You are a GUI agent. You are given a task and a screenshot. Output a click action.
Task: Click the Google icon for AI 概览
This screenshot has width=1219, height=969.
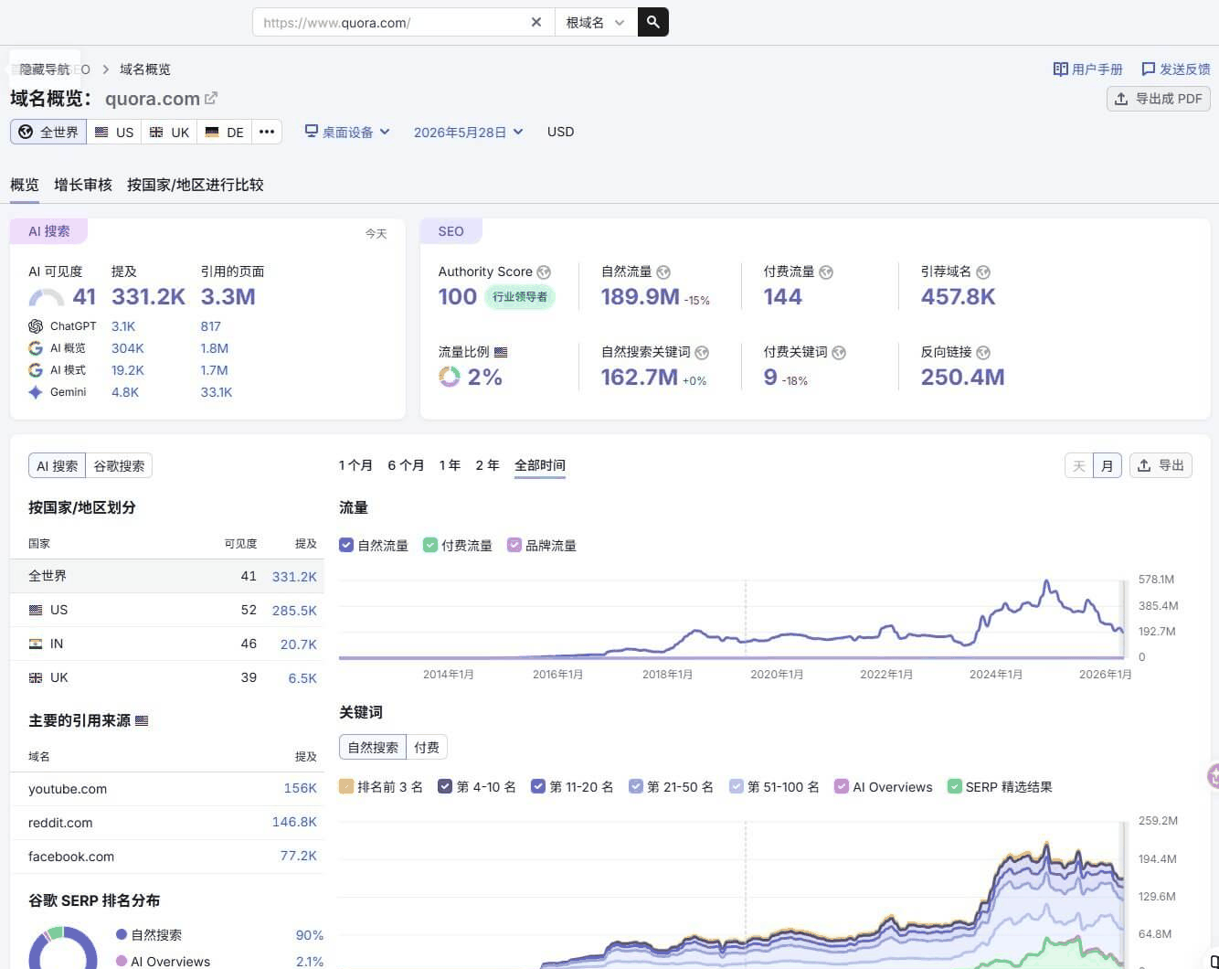point(36,348)
